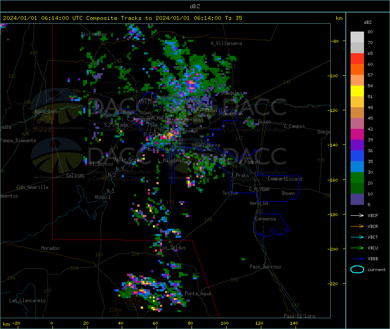This screenshot has height=329, width=390.
Task: Select the green 20–30 dBZ color band
Action: 357,177
